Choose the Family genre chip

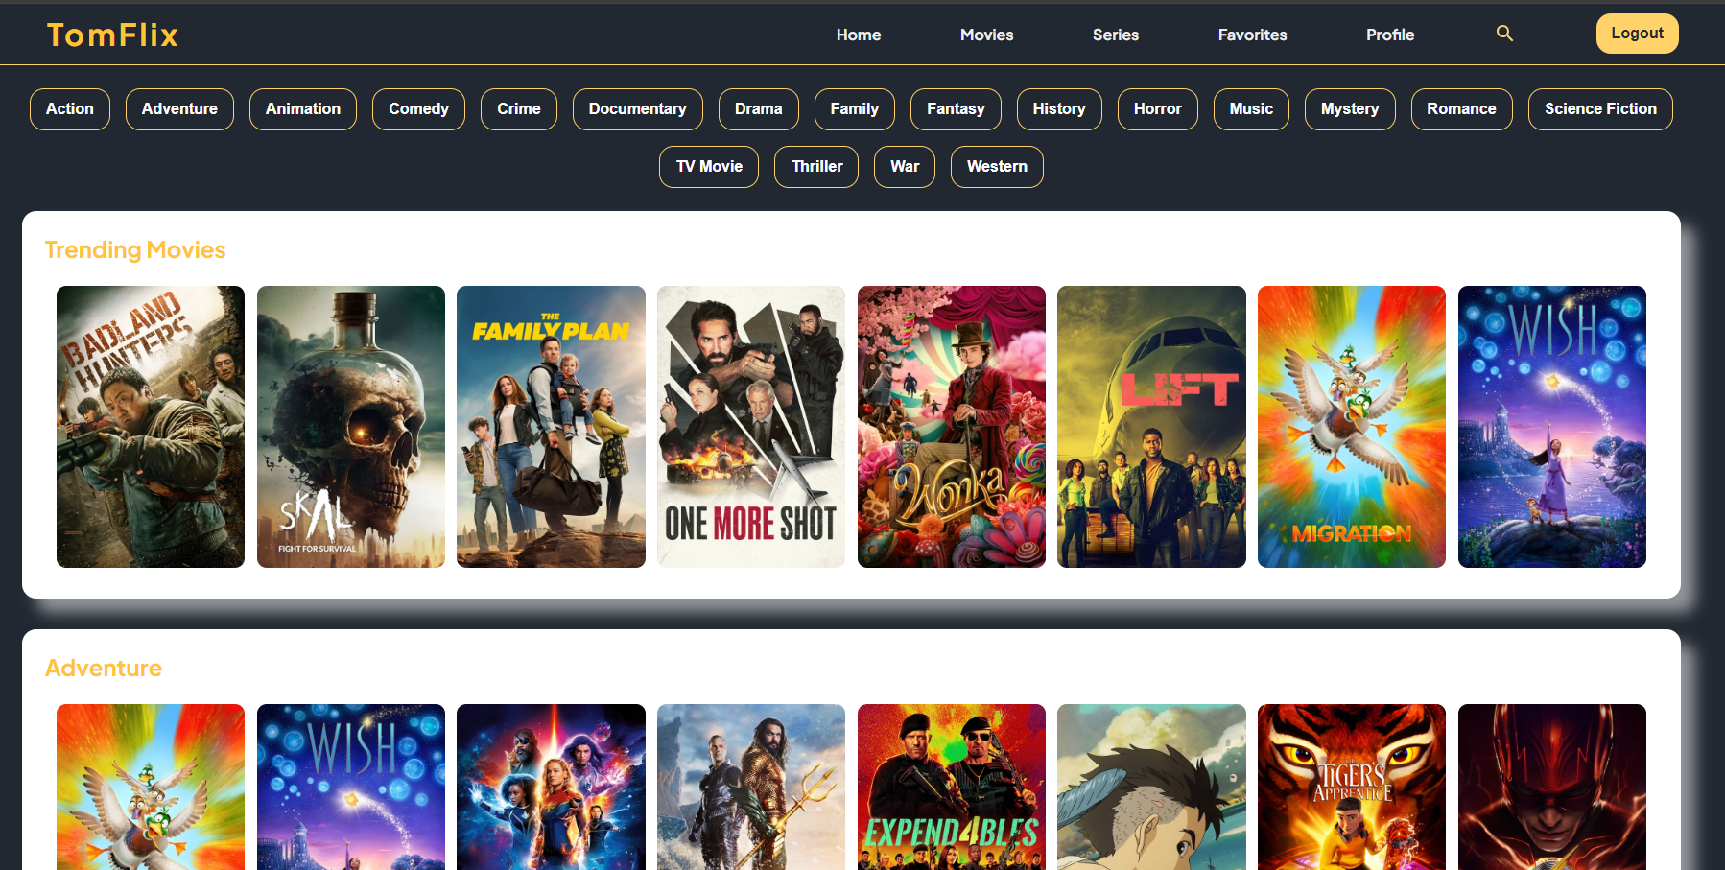[x=855, y=109]
